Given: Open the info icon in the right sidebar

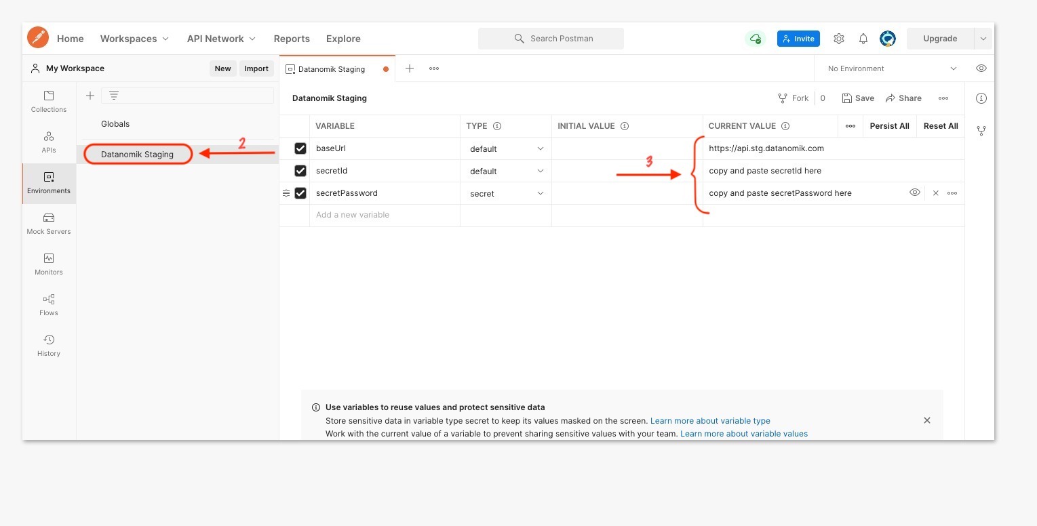Looking at the screenshot, I should [981, 98].
